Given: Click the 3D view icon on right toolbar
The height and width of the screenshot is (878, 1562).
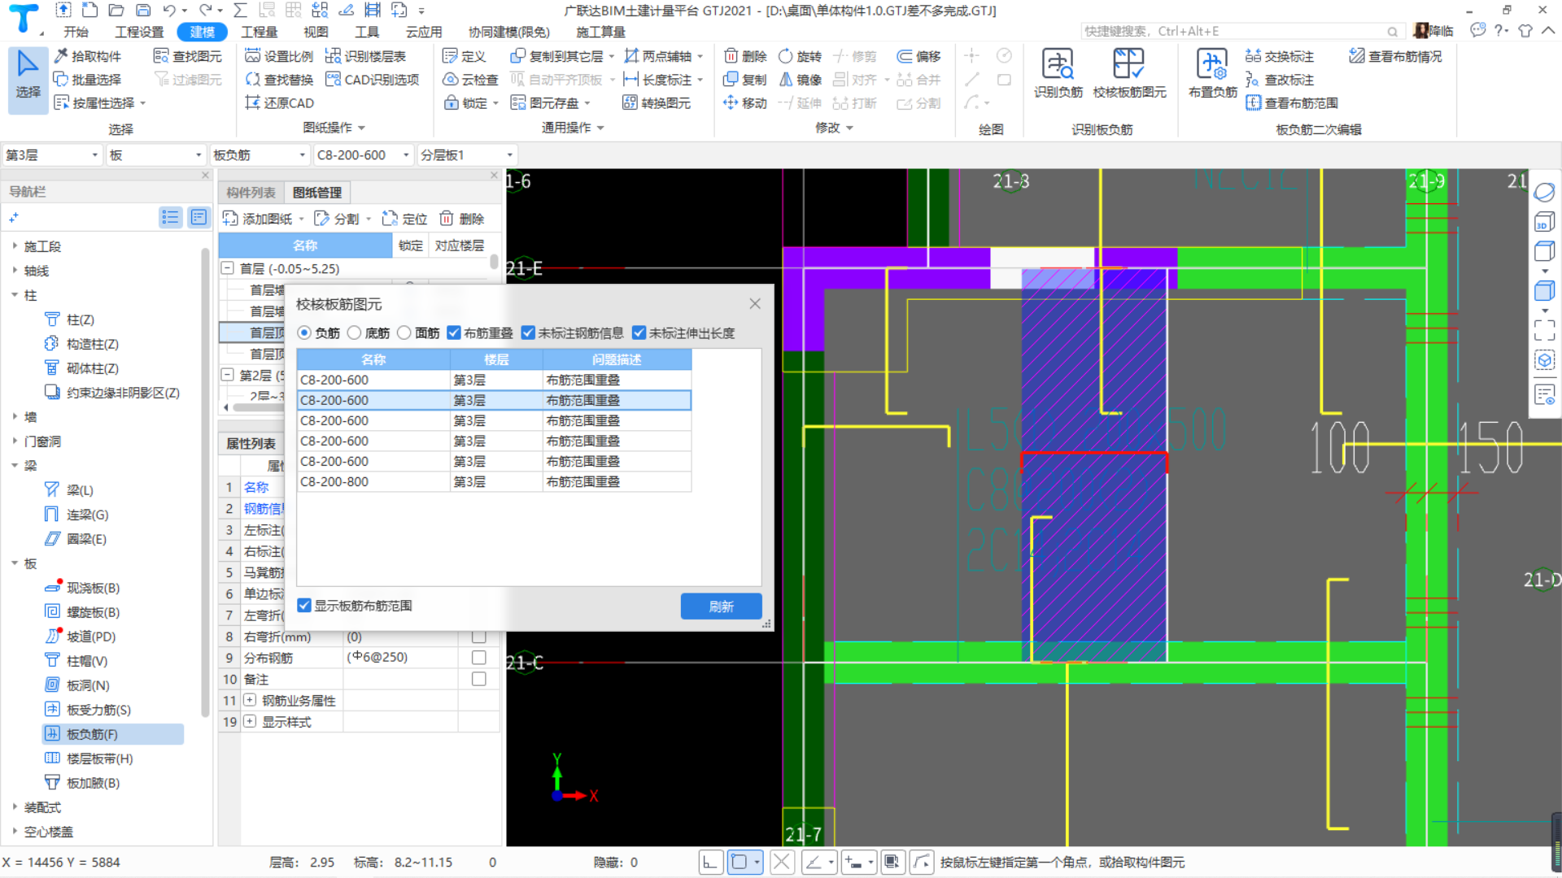Looking at the screenshot, I should pos(1543,222).
